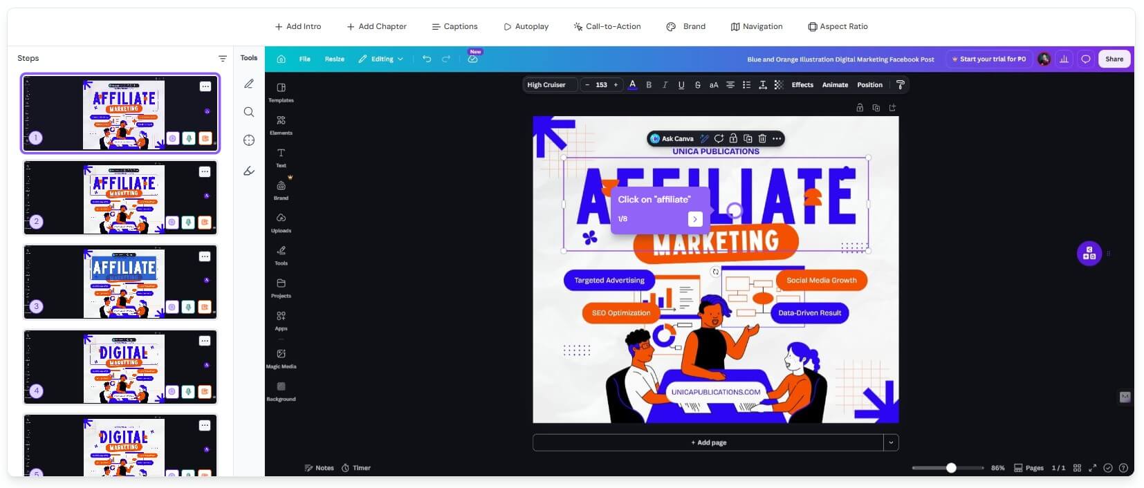
Task: Redo action in Canva top bar
Action: click(x=446, y=59)
